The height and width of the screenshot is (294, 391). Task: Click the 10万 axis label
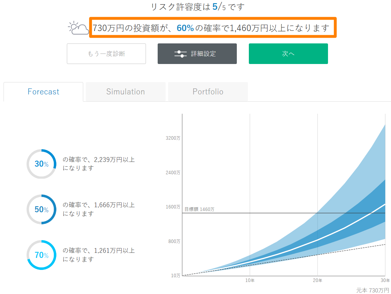(x=176, y=276)
